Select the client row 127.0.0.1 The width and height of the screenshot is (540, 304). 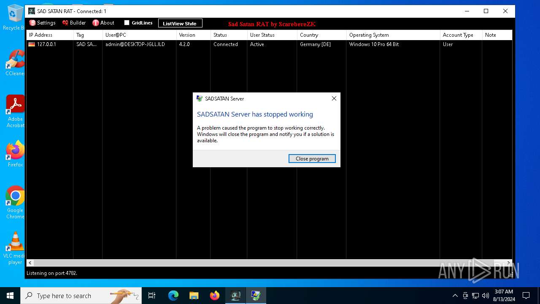pyautogui.click(x=269, y=44)
